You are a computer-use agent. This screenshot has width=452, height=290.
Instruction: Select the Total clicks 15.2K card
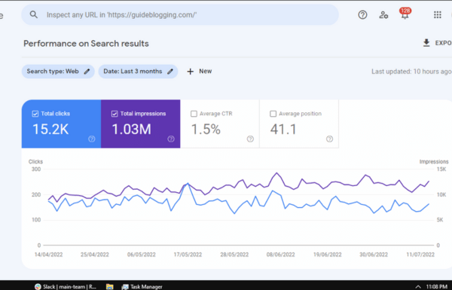pyautogui.click(x=61, y=124)
